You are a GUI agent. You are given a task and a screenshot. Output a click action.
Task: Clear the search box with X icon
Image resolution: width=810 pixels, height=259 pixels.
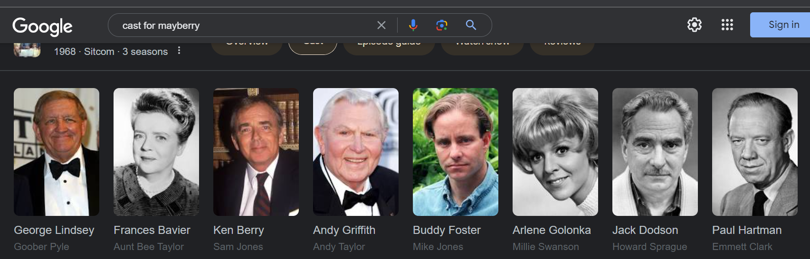pos(381,25)
